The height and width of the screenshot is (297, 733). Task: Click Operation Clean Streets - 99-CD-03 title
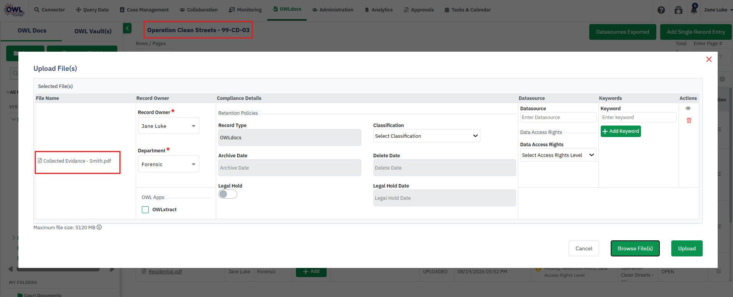click(x=198, y=30)
